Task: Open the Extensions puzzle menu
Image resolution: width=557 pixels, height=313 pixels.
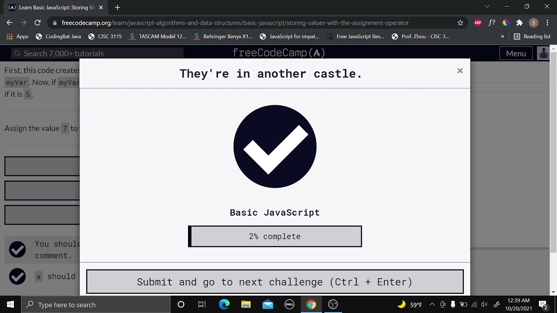Action: [x=520, y=23]
